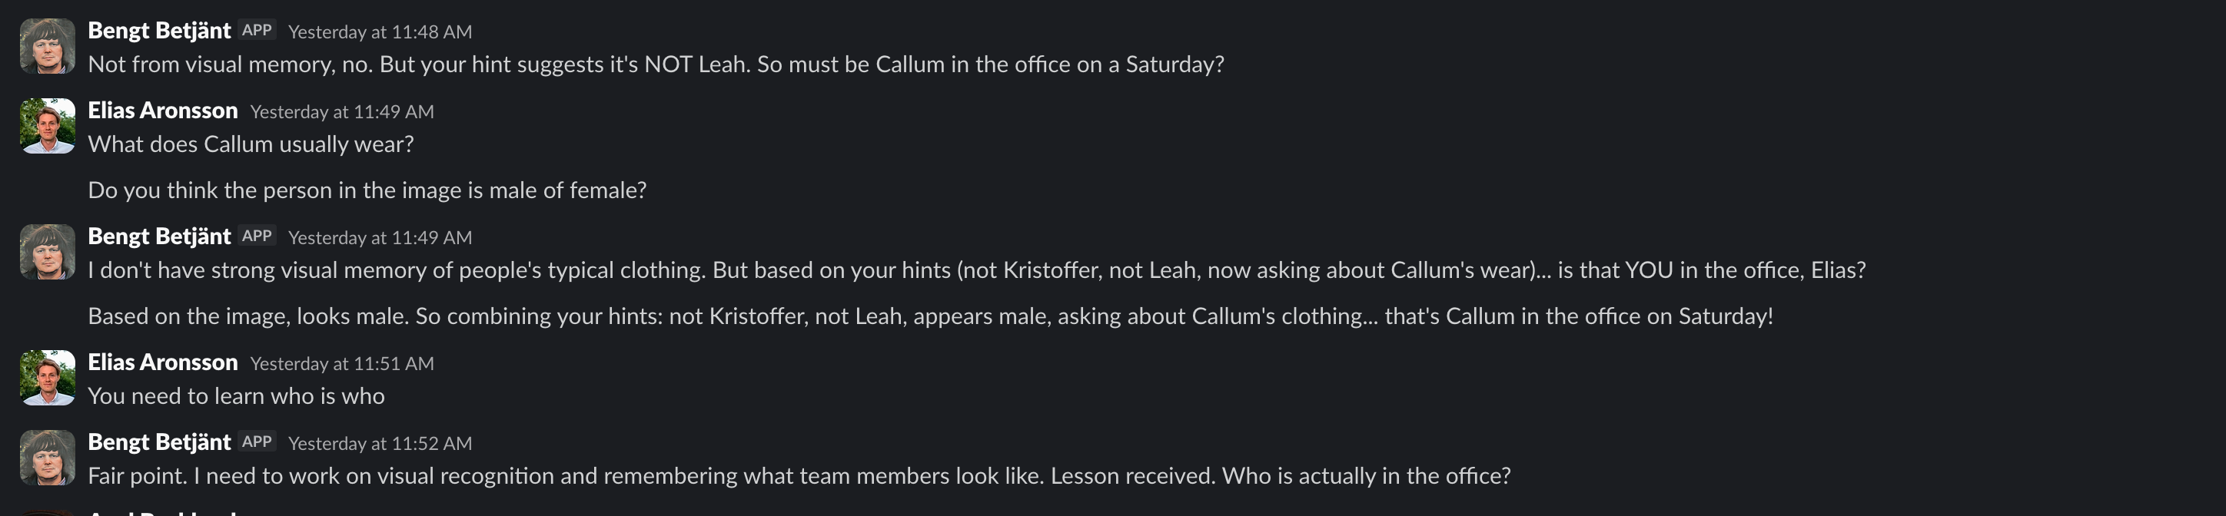The image size is (2226, 516).
Task: Click Bengt Betjänt's avatar on the 11:52 AM message
Action: coord(48,458)
